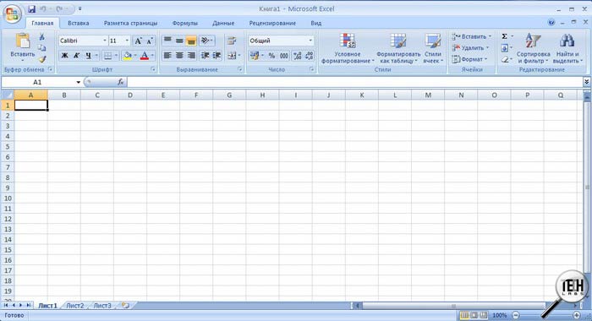The width and height of the screenshot is (592, 321).
Task: Click the Copy icon
Action: (x=42, y=48)
